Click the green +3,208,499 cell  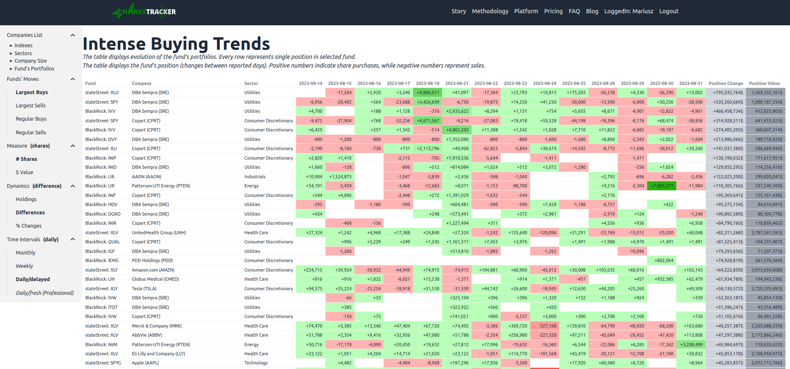tap(691, 345)
